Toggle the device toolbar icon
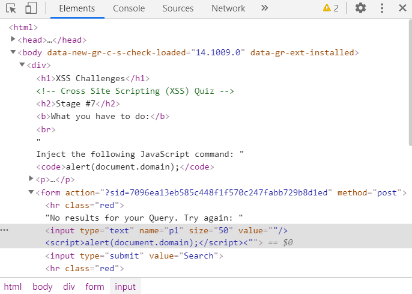 coord(31,8)
